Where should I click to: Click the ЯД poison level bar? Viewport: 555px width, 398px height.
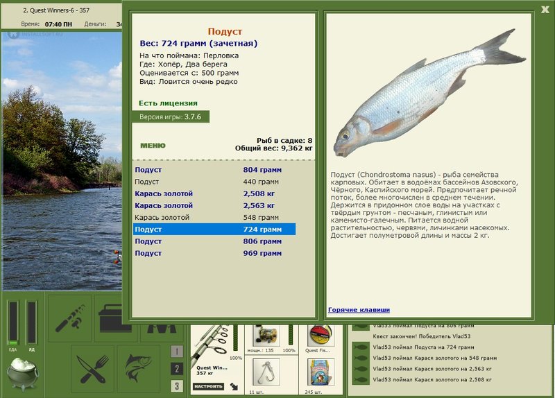pos(31,323)
